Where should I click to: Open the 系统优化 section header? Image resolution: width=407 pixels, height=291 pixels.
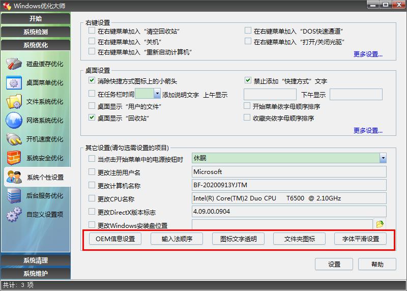point(36,45)
